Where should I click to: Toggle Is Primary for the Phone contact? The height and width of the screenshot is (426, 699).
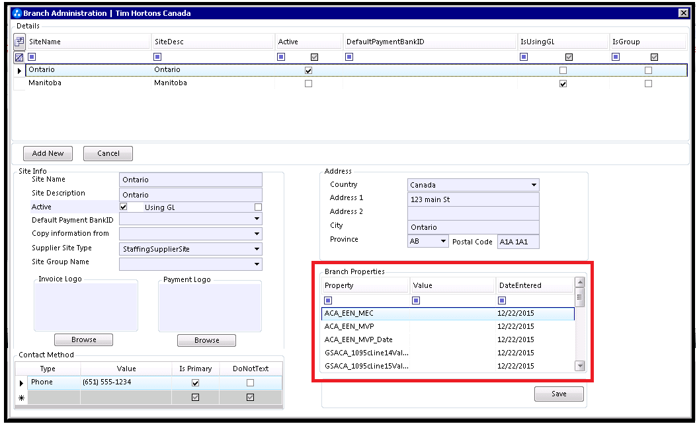[x=195, y=383]
